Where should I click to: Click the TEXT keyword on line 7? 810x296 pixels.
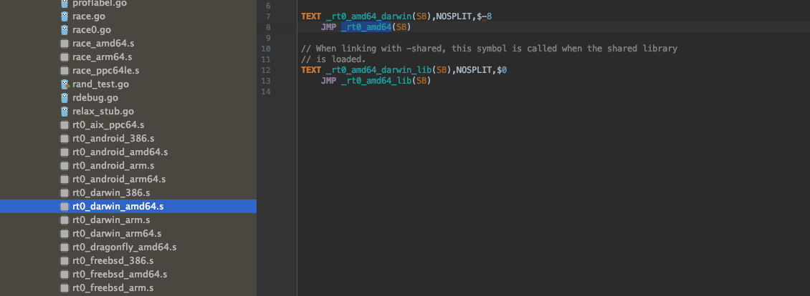click(x=311, y=16)
